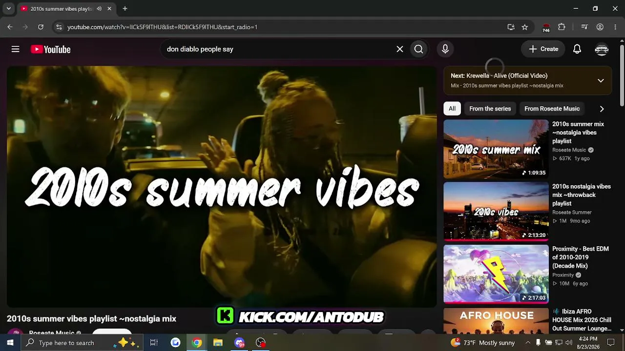Open the 2010s summer mix thumbnail
The width and height of the screenshot is (625, 351).
pyautogui.click(x=496, y=149)
